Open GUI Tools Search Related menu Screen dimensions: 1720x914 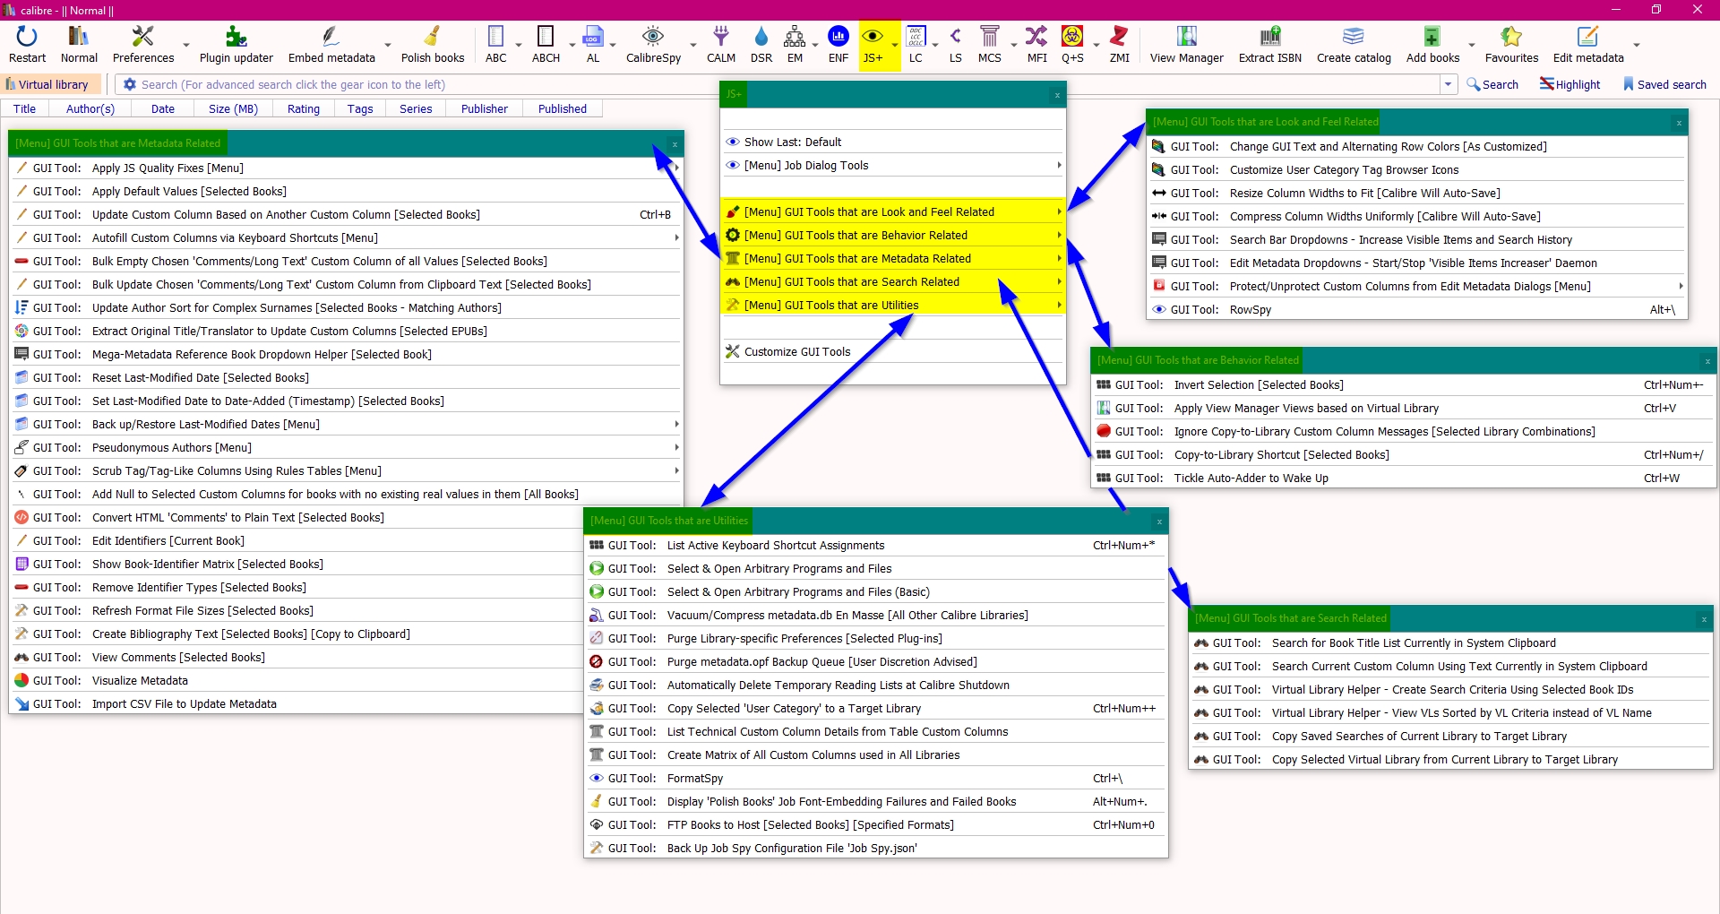point(893,282)
